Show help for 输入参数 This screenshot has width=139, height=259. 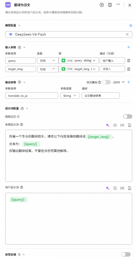tap(19, 48)
